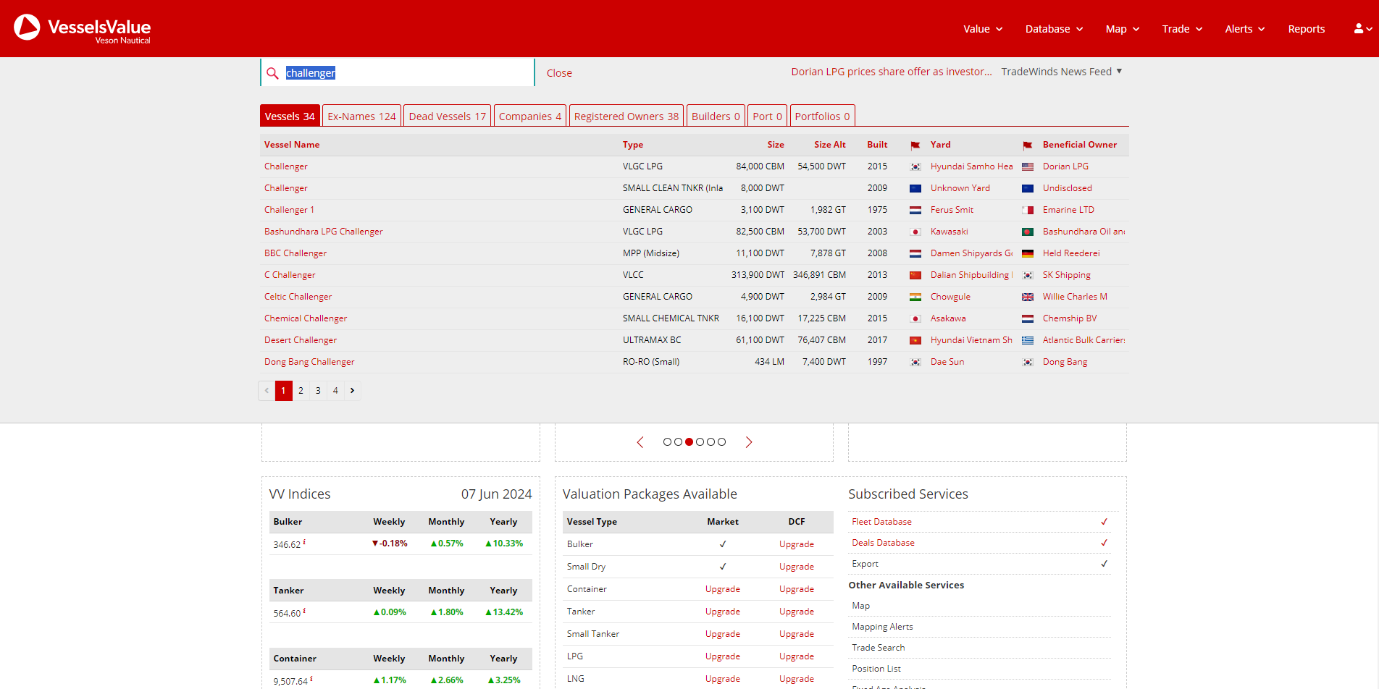The height and width of the screenshot is (689, 1379).
Task: Click Upgrade for Container Market valuation
Action: pyautogui.click(x=723, y=589)
